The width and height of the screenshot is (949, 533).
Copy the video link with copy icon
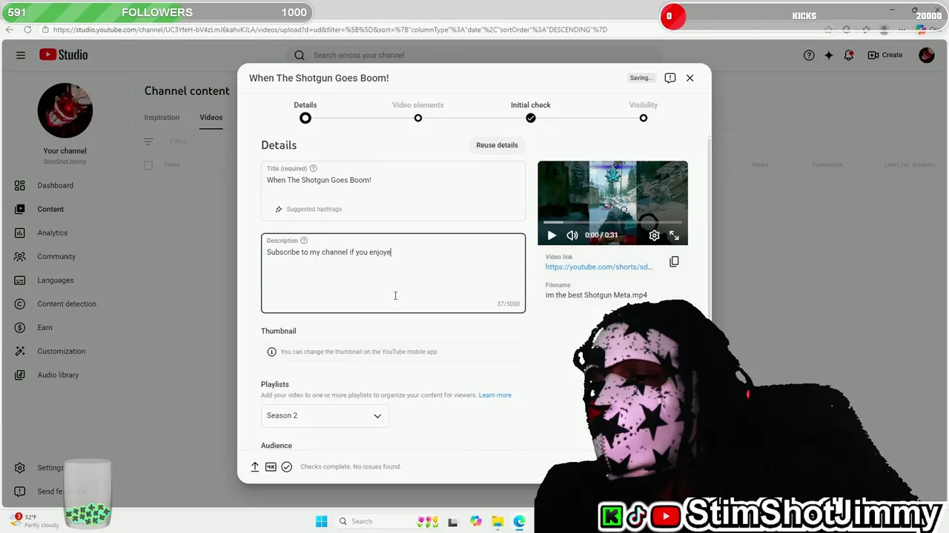674,261
